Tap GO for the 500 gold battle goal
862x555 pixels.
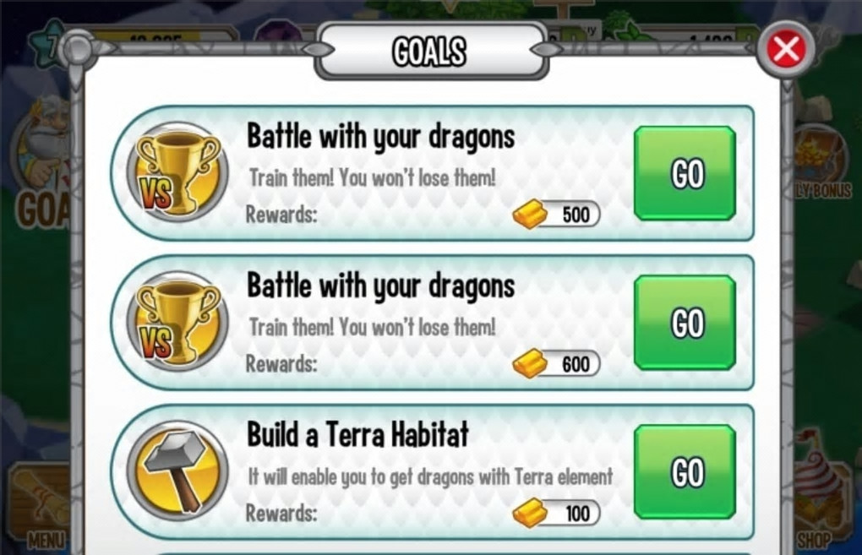tap(685, 174)
